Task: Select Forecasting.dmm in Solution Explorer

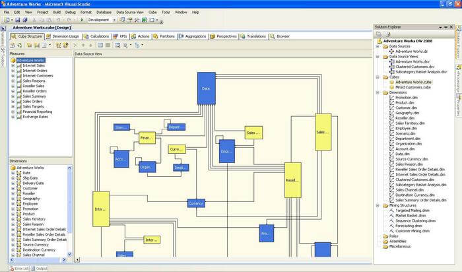Action: tap(409, 226)
